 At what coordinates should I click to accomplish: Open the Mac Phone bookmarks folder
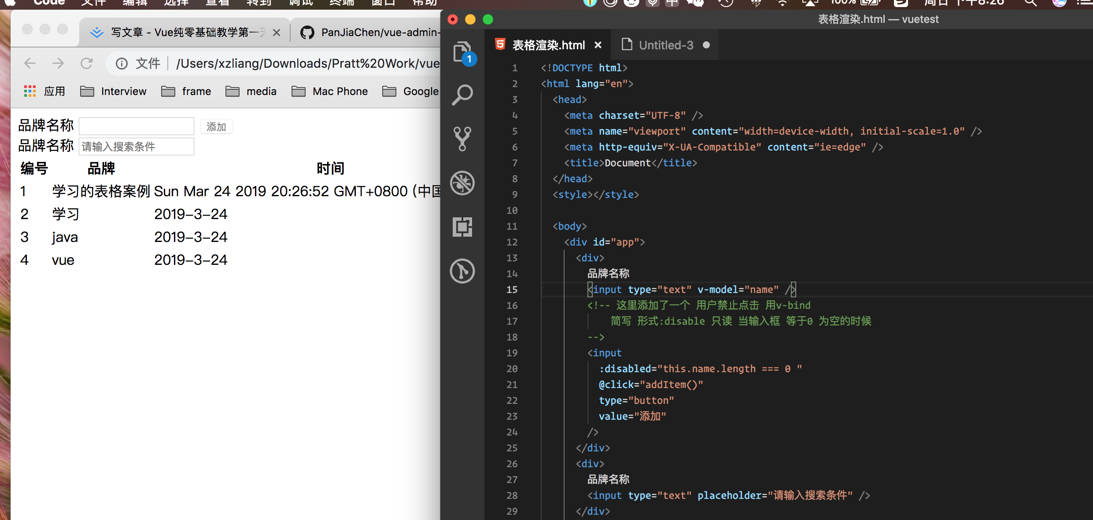330,91
